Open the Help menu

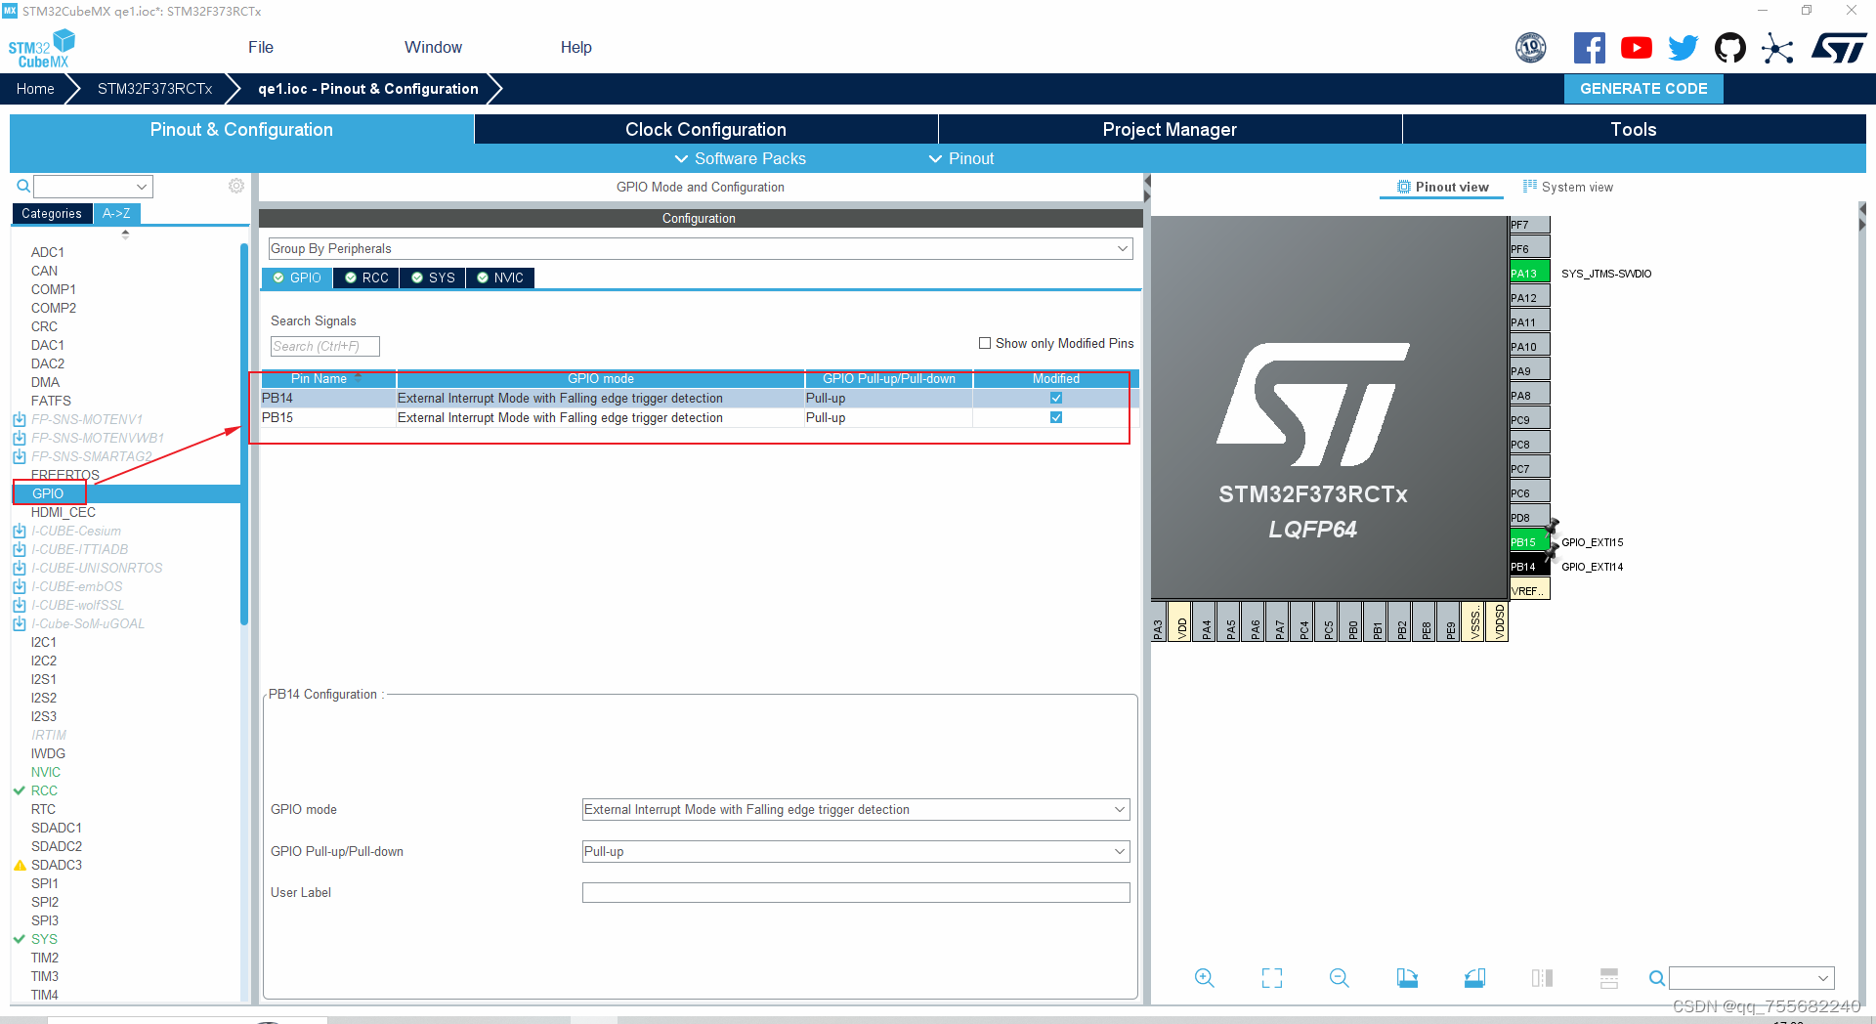pos(576,47)
